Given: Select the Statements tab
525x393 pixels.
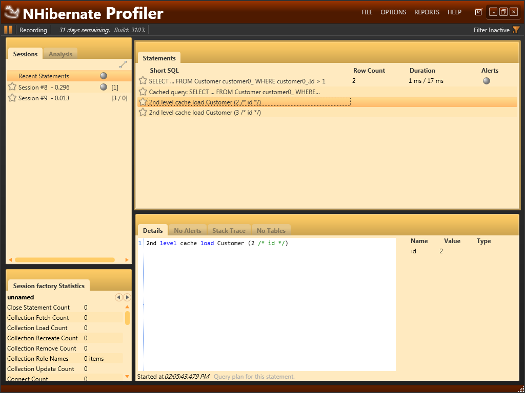Looking at the screenshot, I should 159,58.
